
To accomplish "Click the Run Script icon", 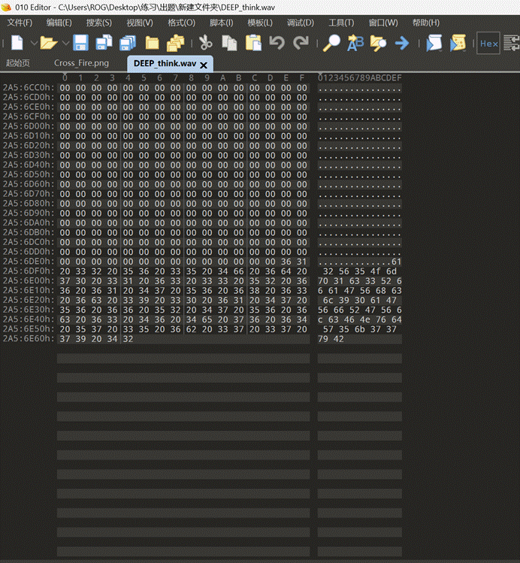I will click(x=434, y=43).
